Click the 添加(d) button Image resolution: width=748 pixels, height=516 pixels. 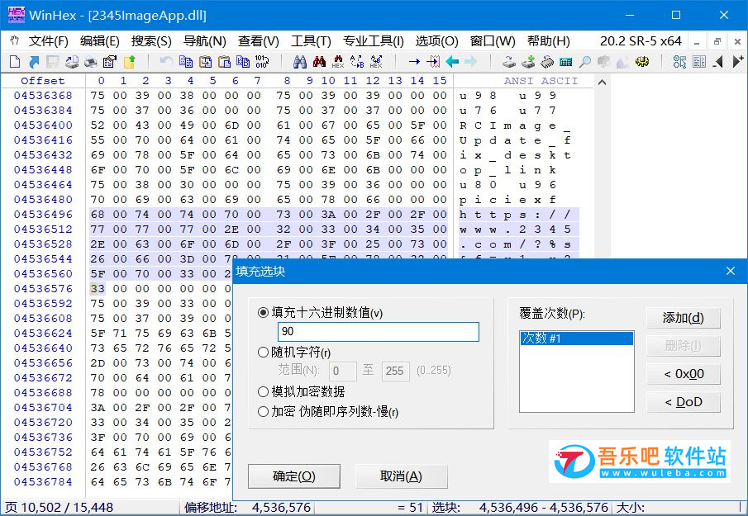click(684, 318)
